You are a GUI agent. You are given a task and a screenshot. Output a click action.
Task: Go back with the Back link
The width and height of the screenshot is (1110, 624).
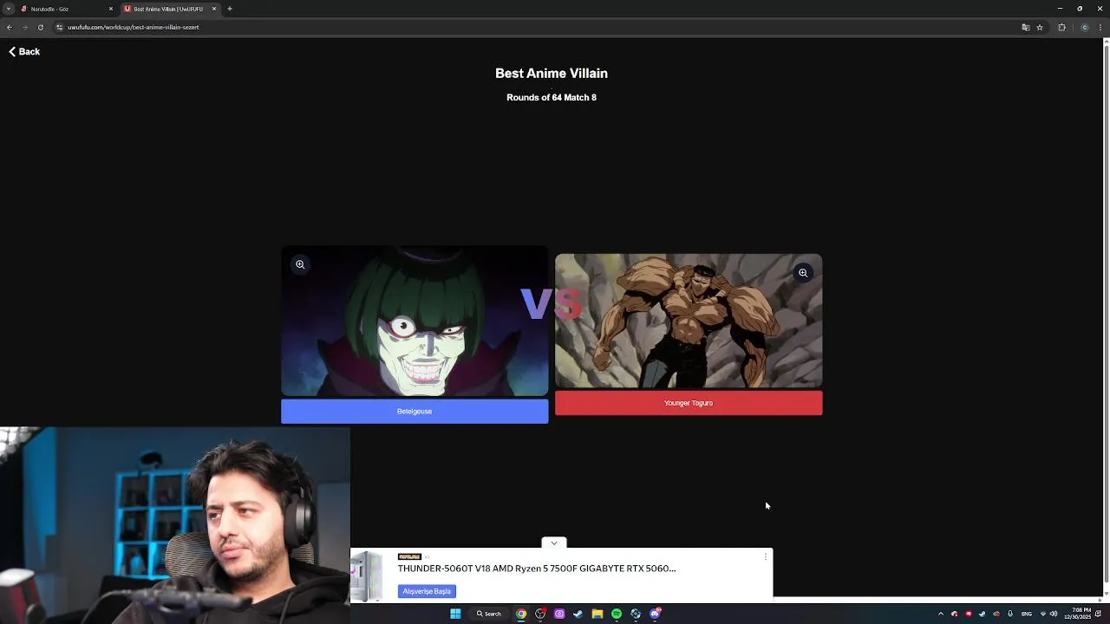point(24,52)
